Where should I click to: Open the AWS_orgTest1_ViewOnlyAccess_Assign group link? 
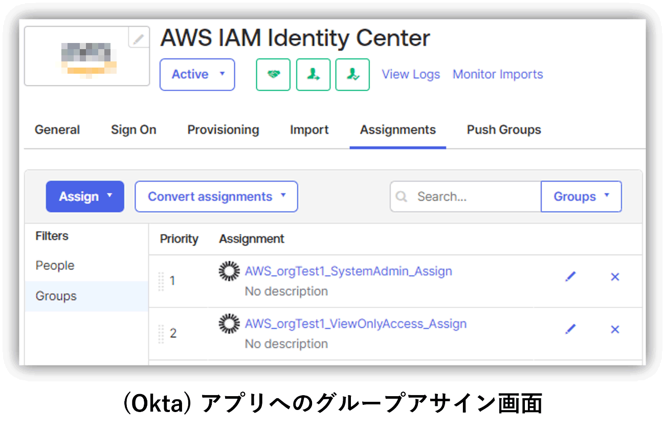click(x=356, y=324)
